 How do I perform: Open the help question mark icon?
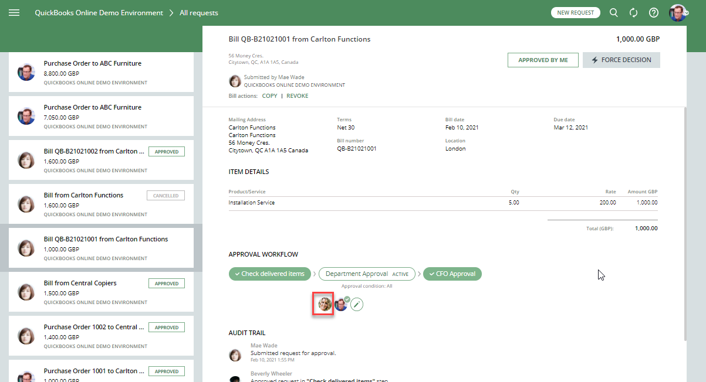[x=654, y=12]
